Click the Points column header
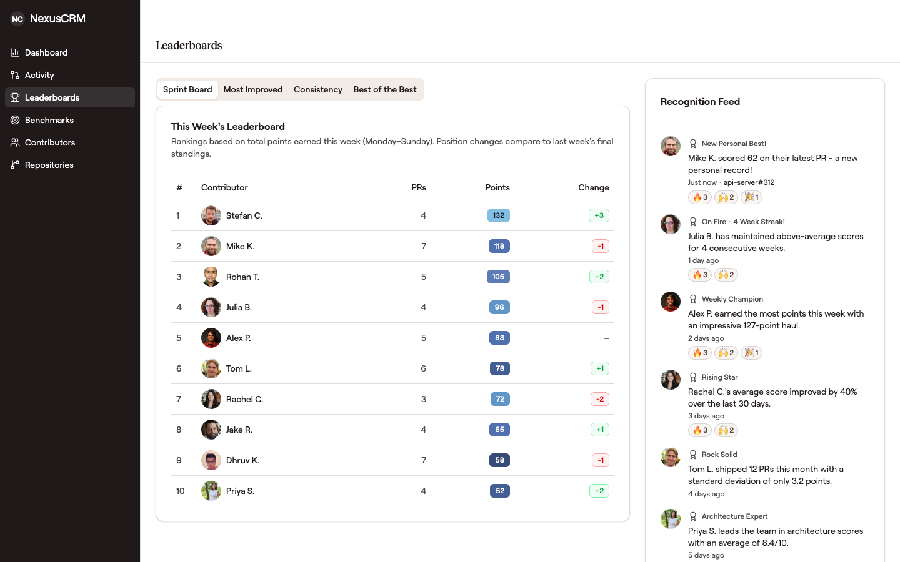This screenshot has height=562, width=900. click(x=497, y=187)
